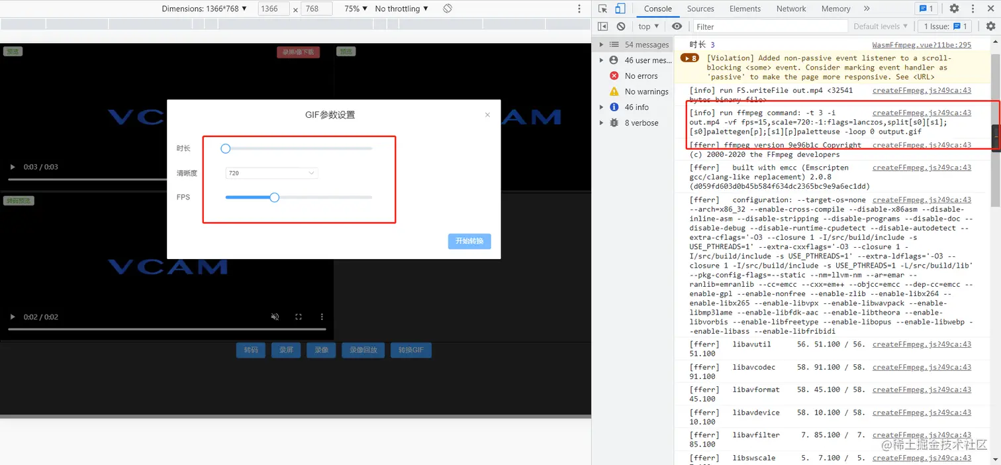This screenshot has width=1001, height=465.
Task: Open the Default levels dropdown
Action: (x=881, y=26)
